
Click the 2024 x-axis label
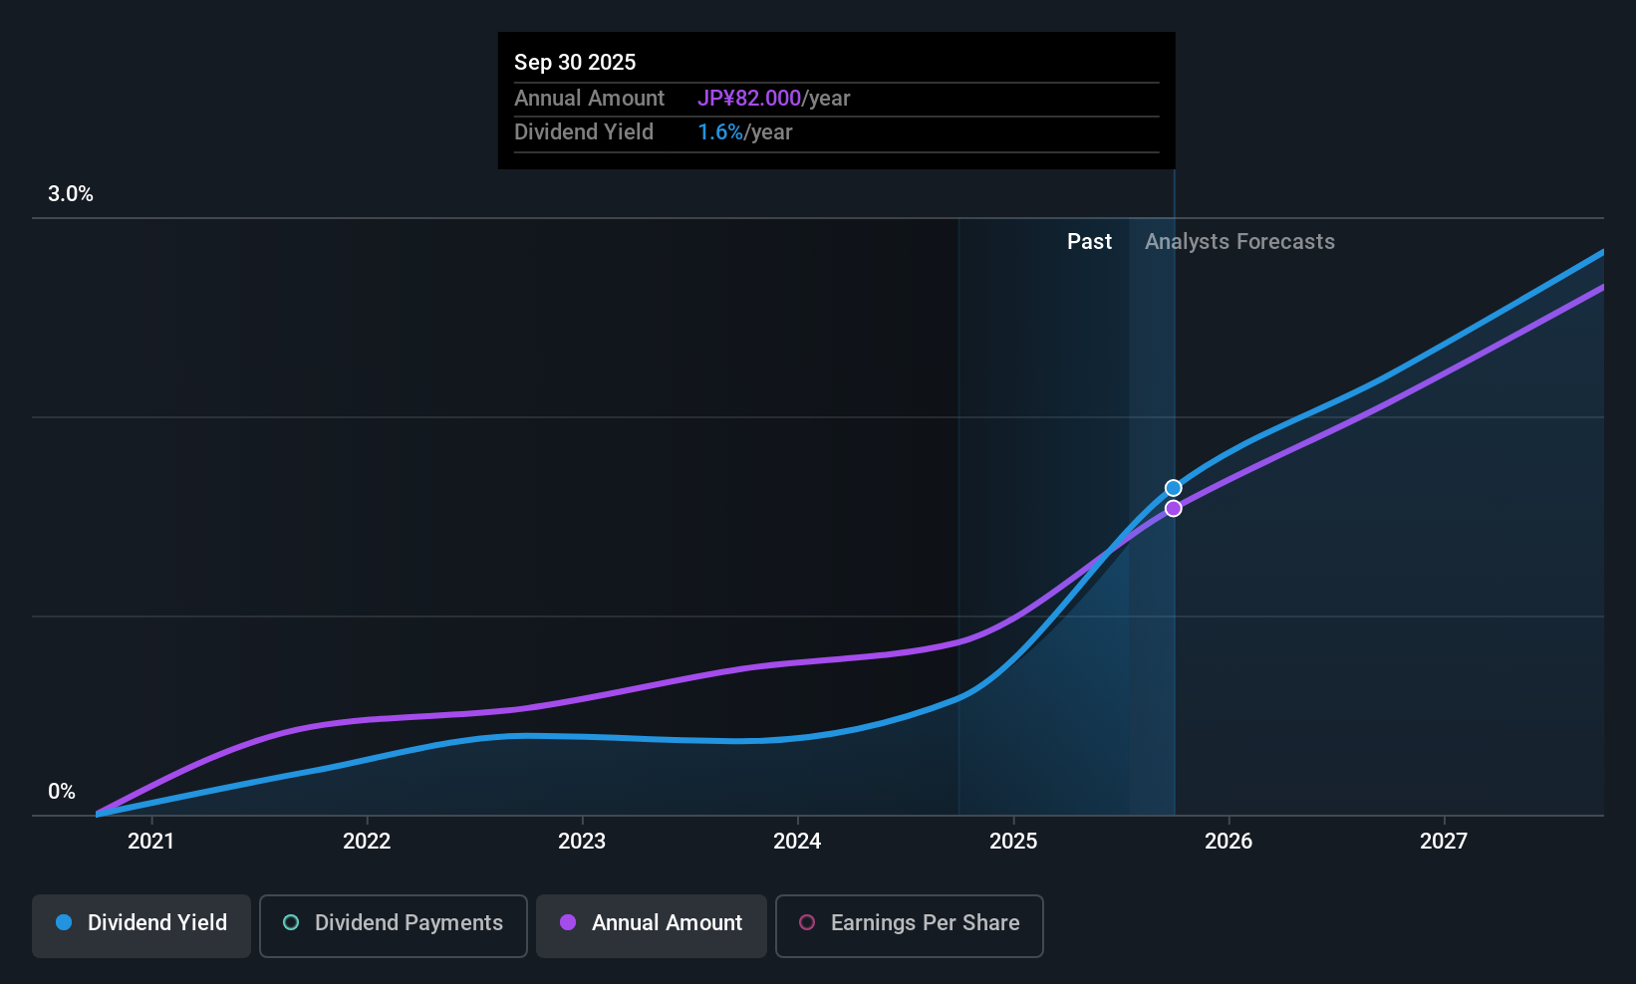tap(797, 842)
